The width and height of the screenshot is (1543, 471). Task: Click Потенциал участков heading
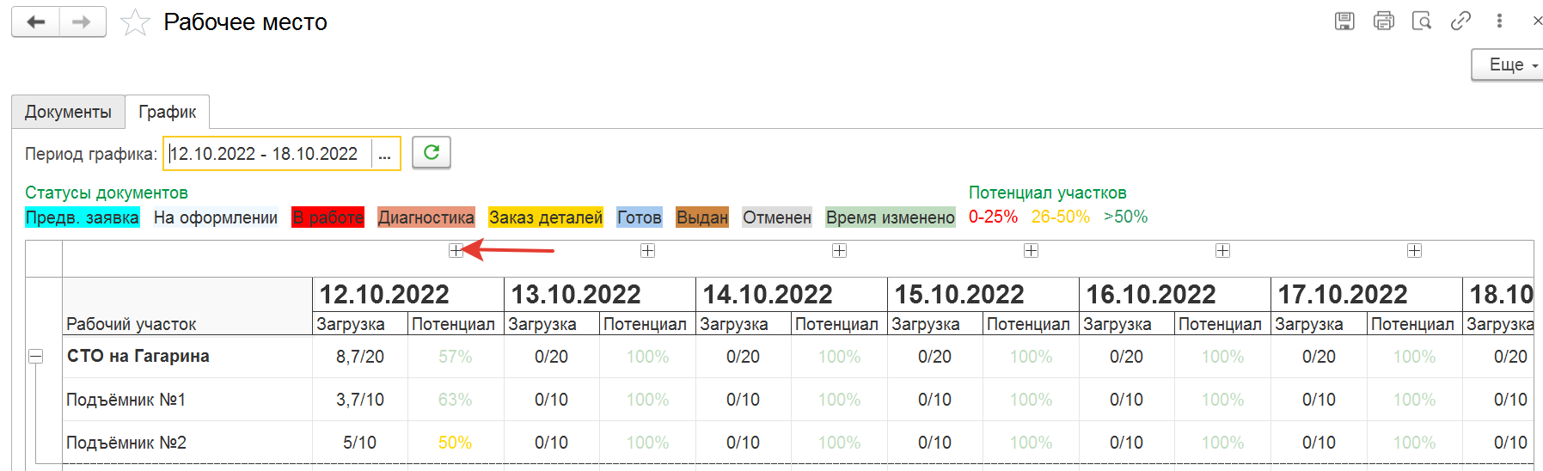[x=1048, y=193]
